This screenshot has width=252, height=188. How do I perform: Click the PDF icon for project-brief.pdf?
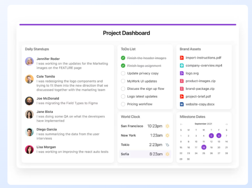point(181,96)
